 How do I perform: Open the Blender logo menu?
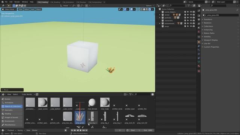pos(2,2)
